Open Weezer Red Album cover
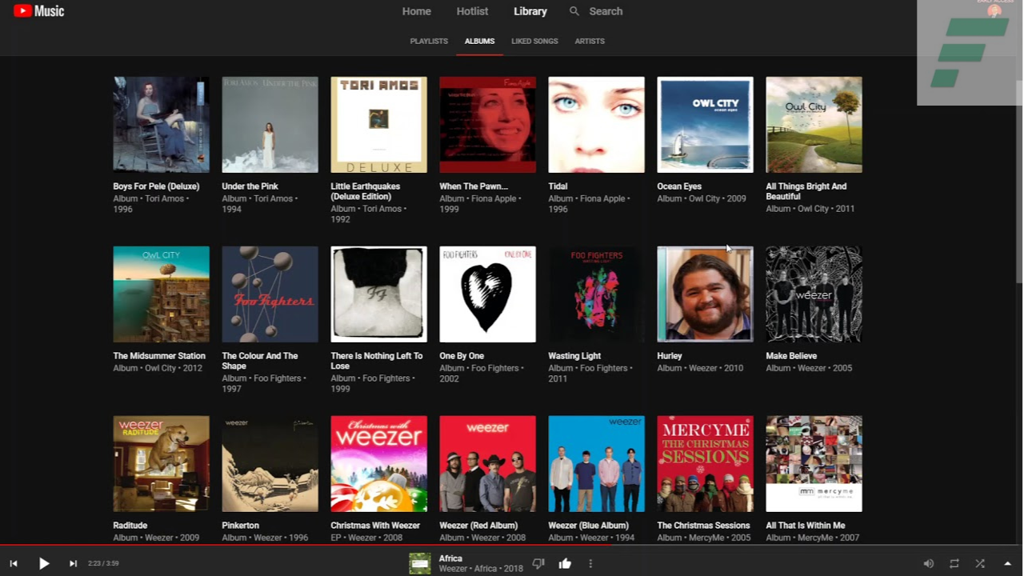The image size is (1024, 576). point(488,464)
